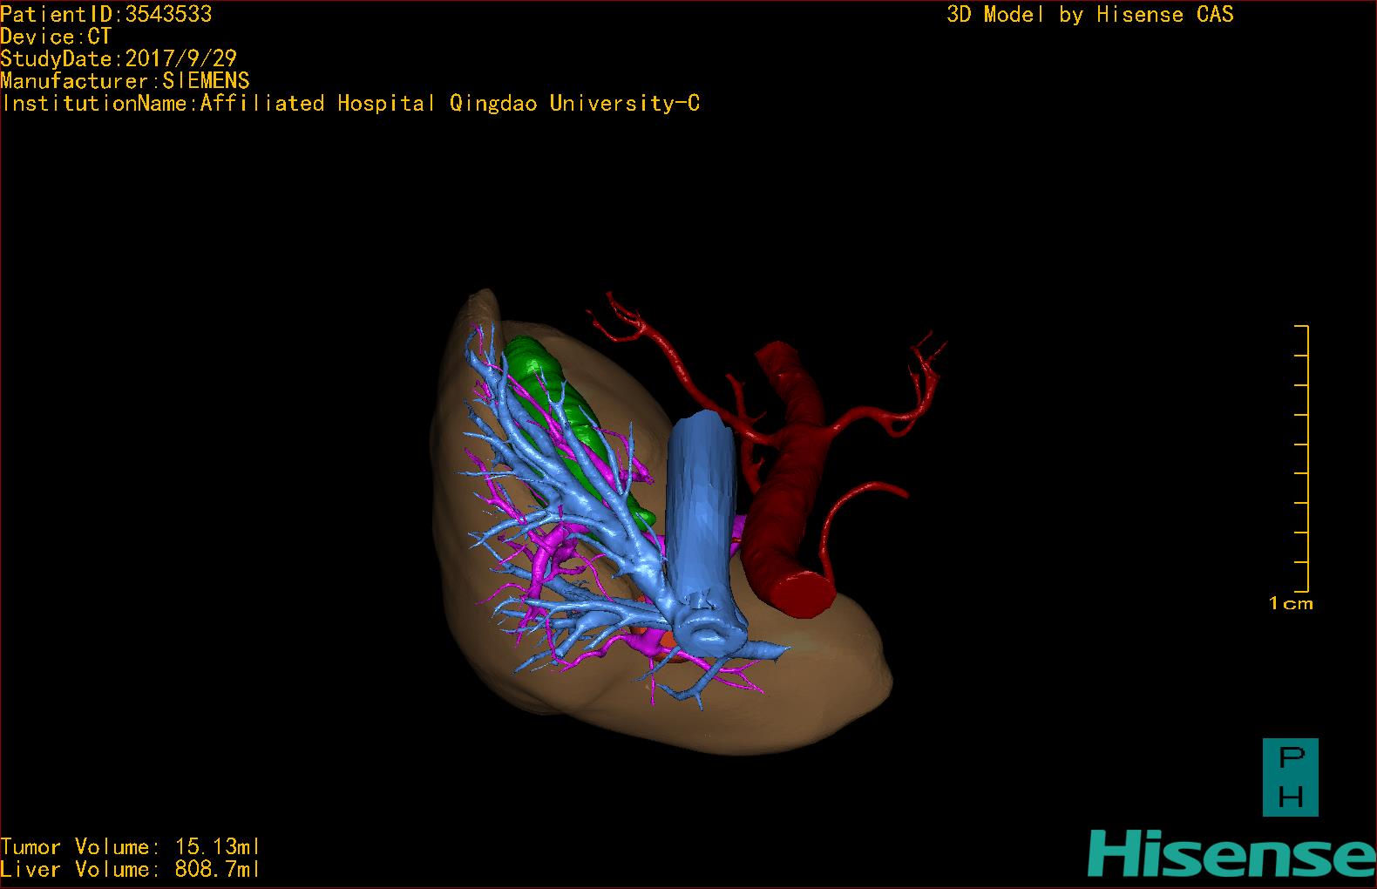Click the InstitutionName Affiliated Hospital text
This screenshot has width=1377, height=889.
coord(350,104)
